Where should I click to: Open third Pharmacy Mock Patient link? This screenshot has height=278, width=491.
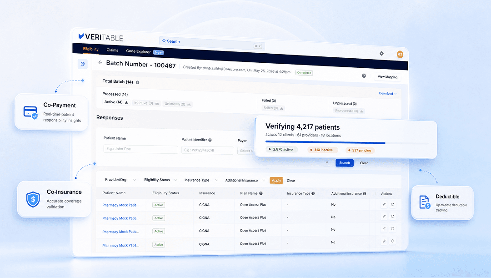121,232
